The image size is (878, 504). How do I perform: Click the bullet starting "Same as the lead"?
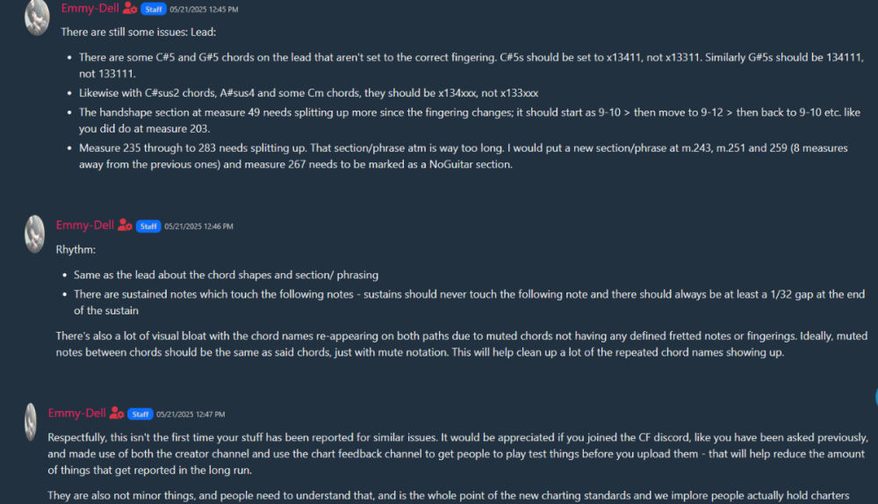226,275
